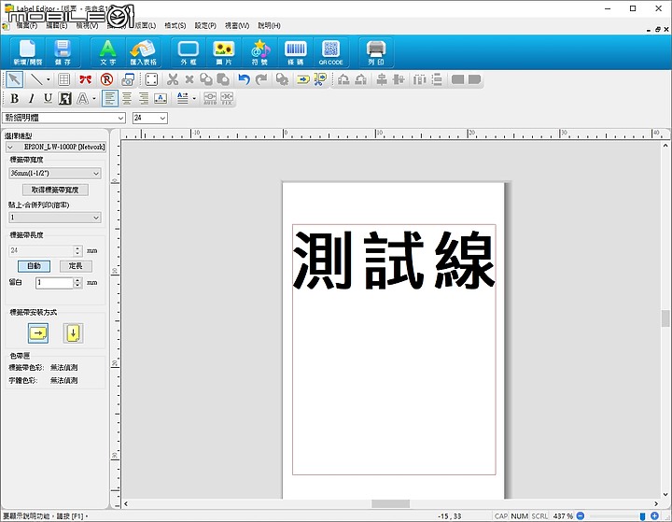Open the 編輯(E) menu
672x522 pixels.
coord(57,26)
